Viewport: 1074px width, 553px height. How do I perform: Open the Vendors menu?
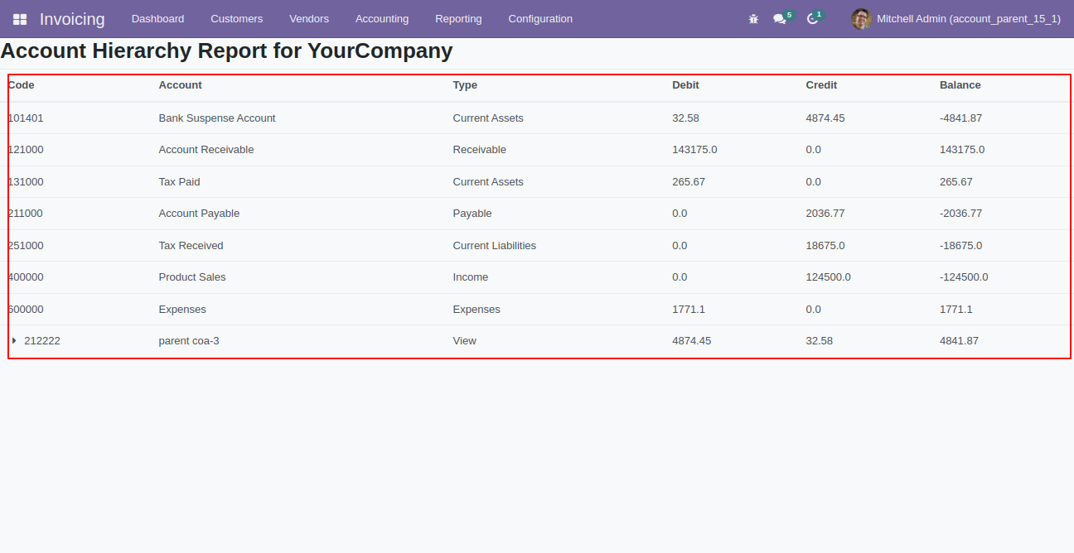pyautogui.click(x=309, y=19)
